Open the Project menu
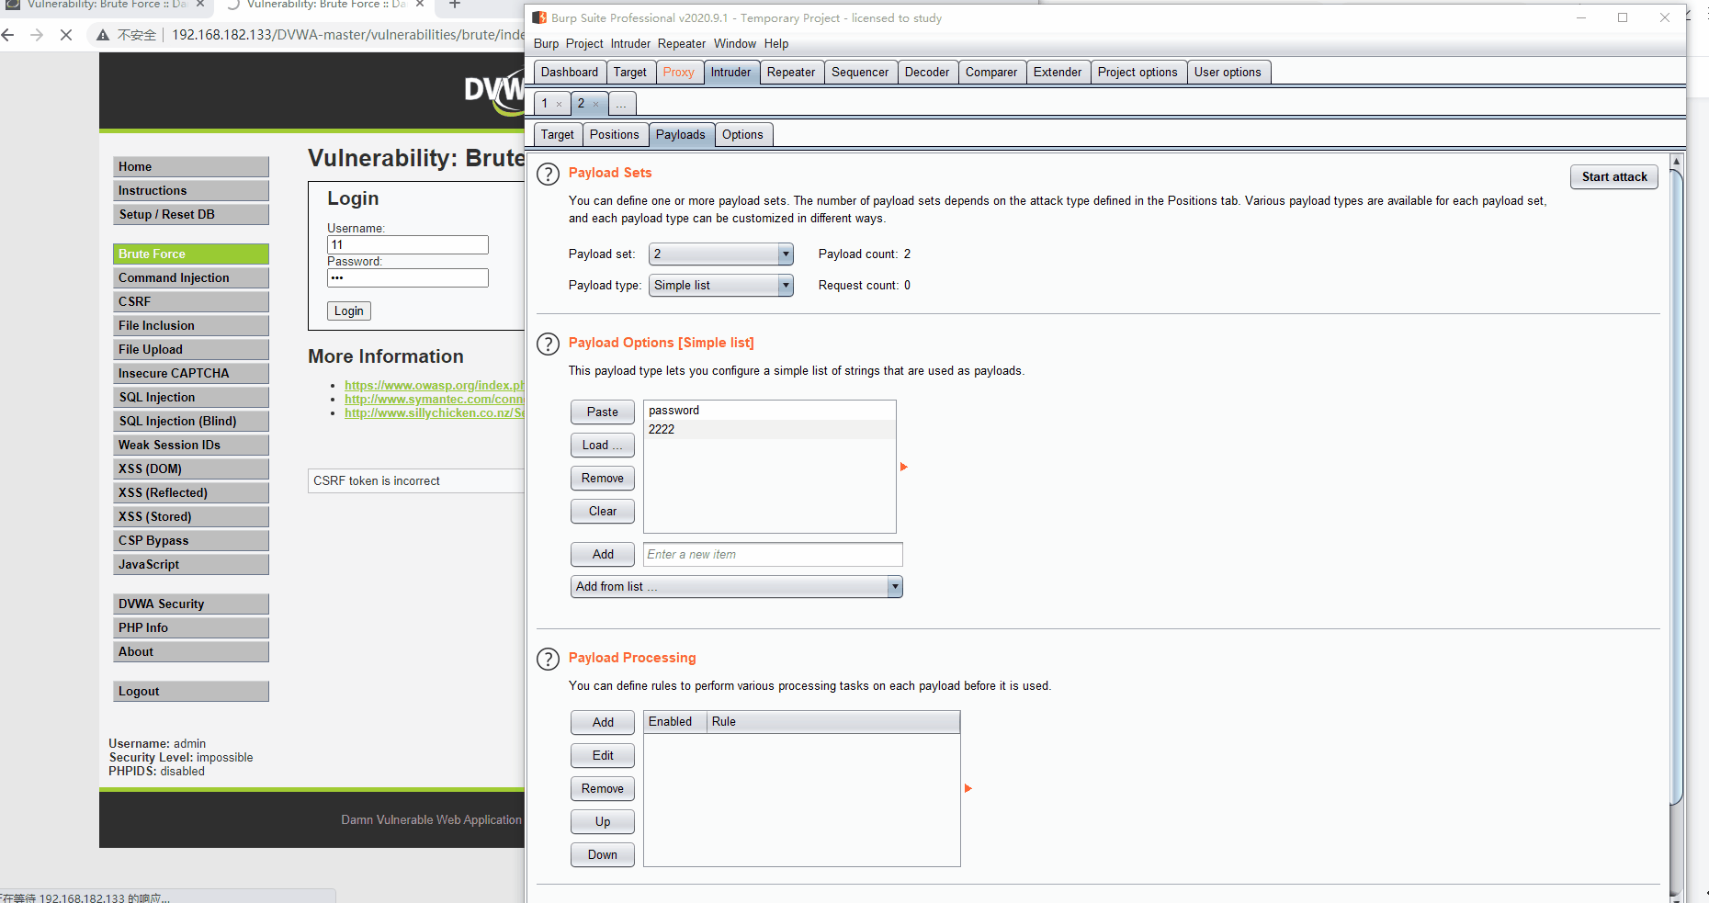The height and width of the screenshot is (903, 1709). (x=584, y=44)
